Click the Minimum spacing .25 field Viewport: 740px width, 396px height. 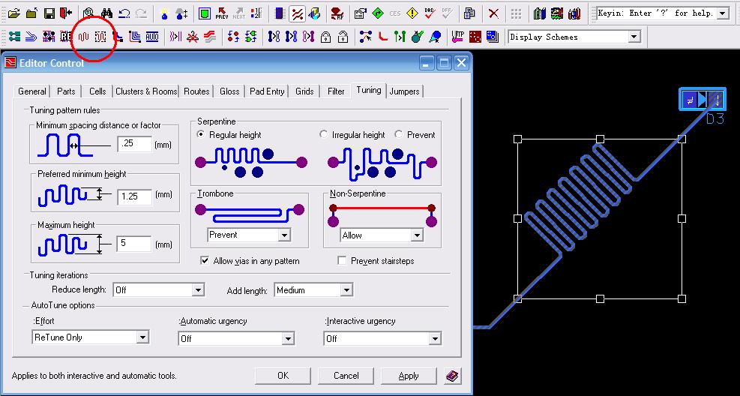pyautogui.click(x=134, y=144)
